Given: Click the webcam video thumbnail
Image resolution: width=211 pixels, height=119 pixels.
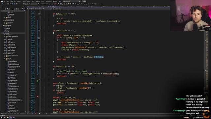Looking at the screenshot, I should click(x=191, y=16).
